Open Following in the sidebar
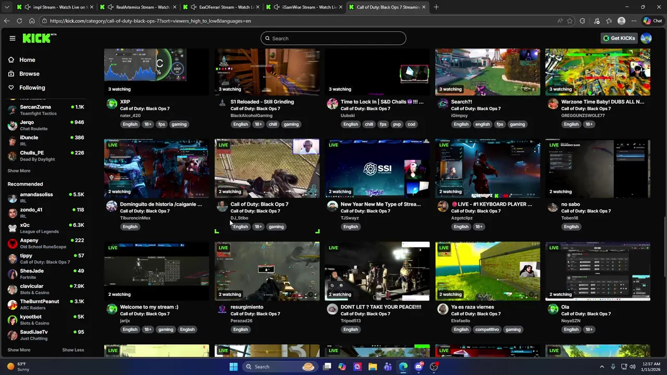667x375 pixels. point(32,88)
